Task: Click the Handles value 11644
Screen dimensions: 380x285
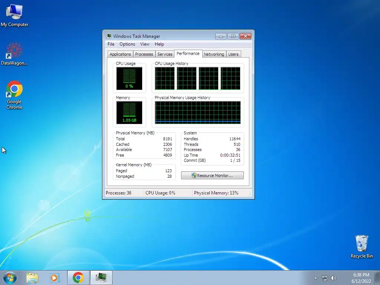Action: 235,139
